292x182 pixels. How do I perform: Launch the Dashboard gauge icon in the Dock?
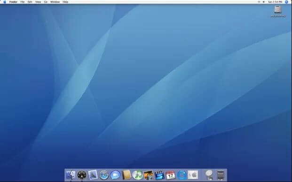[82, 175]
